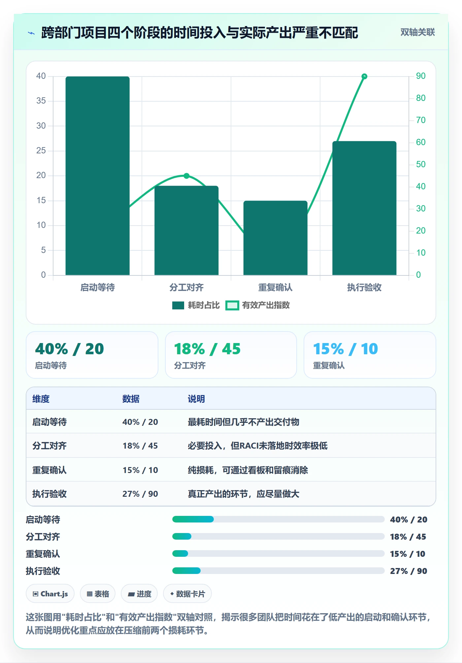Viewport: 462px width, 663px height.
Task: Click the 耗时占比 legend label
Action: [x=204, y=305]
